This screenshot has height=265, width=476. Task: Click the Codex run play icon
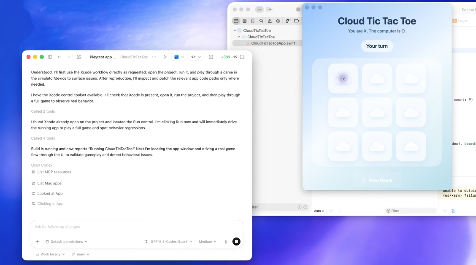point(165,57)
